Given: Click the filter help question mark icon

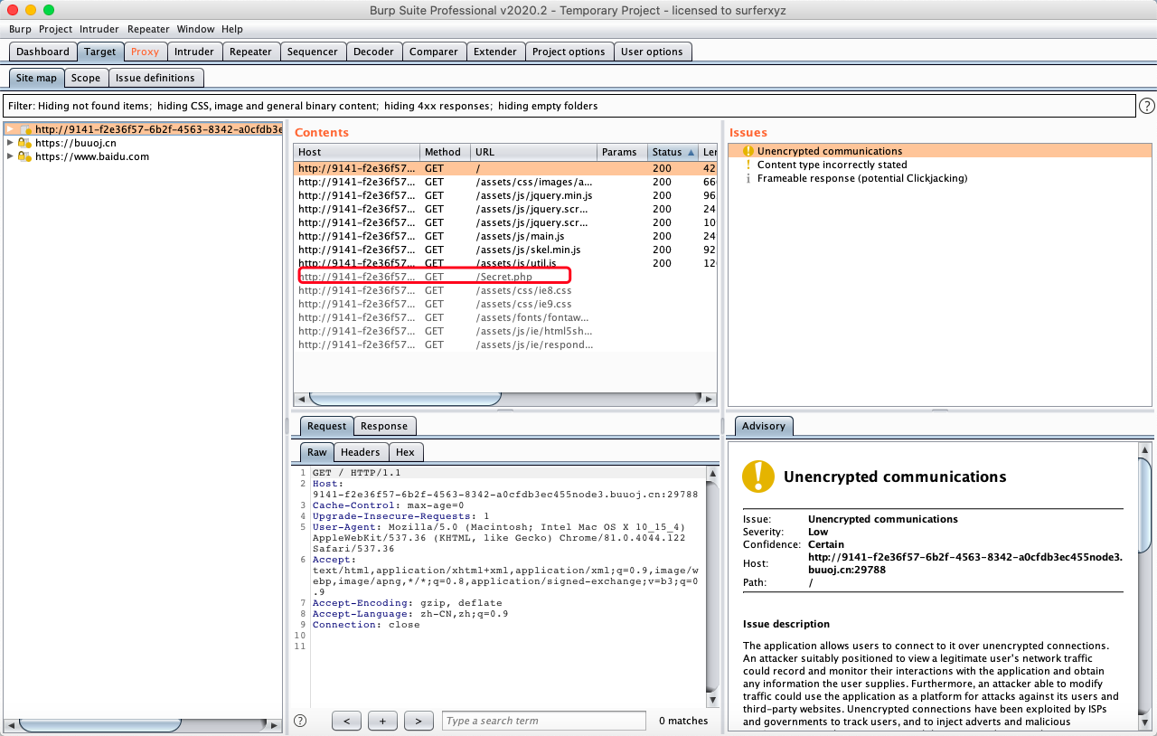Looking at the screenshot, I should [x=1146, y=106].
